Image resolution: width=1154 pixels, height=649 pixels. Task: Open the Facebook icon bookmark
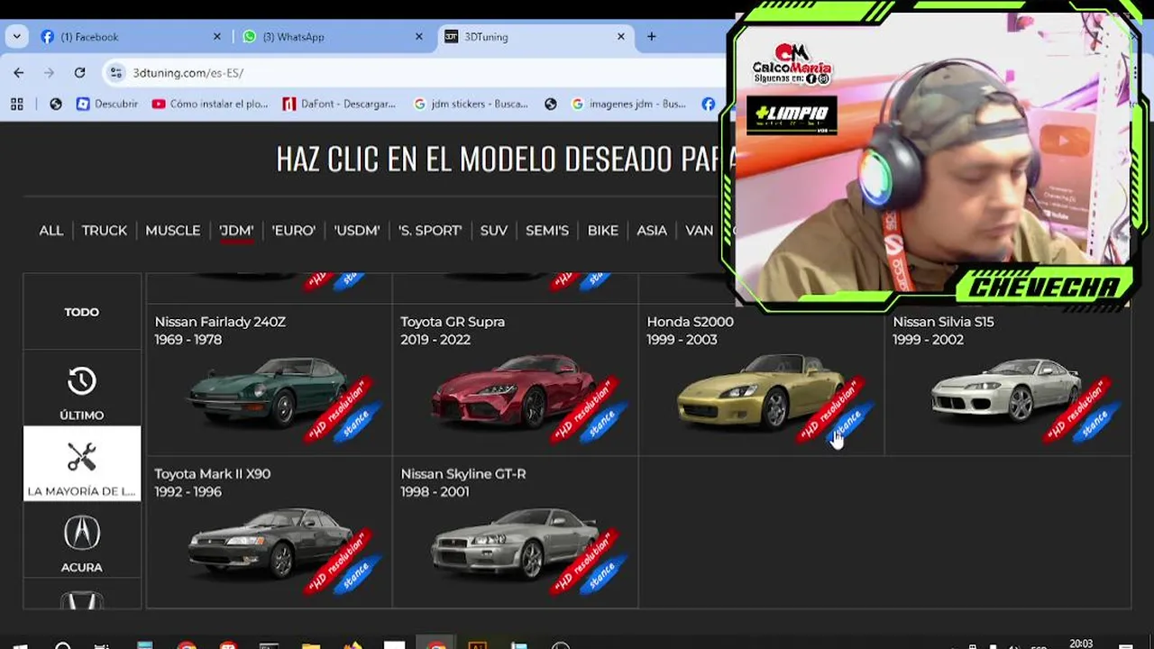(709, 104)
